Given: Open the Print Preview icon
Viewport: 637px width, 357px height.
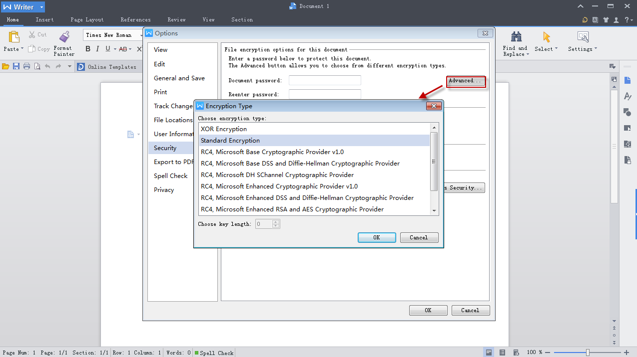Looking at the screenshot, I should (37, 66).
